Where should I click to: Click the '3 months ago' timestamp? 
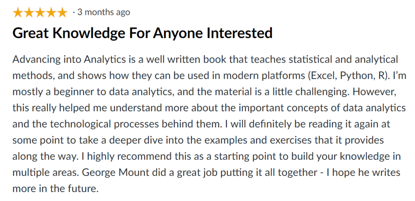point(103,13)
